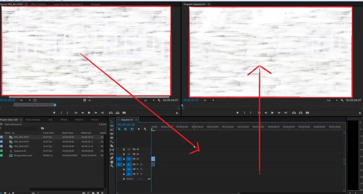This screenshot has height=194, width=363.
Task: Select MVI_0011.MOV in project bin
Action: (21, 137)
